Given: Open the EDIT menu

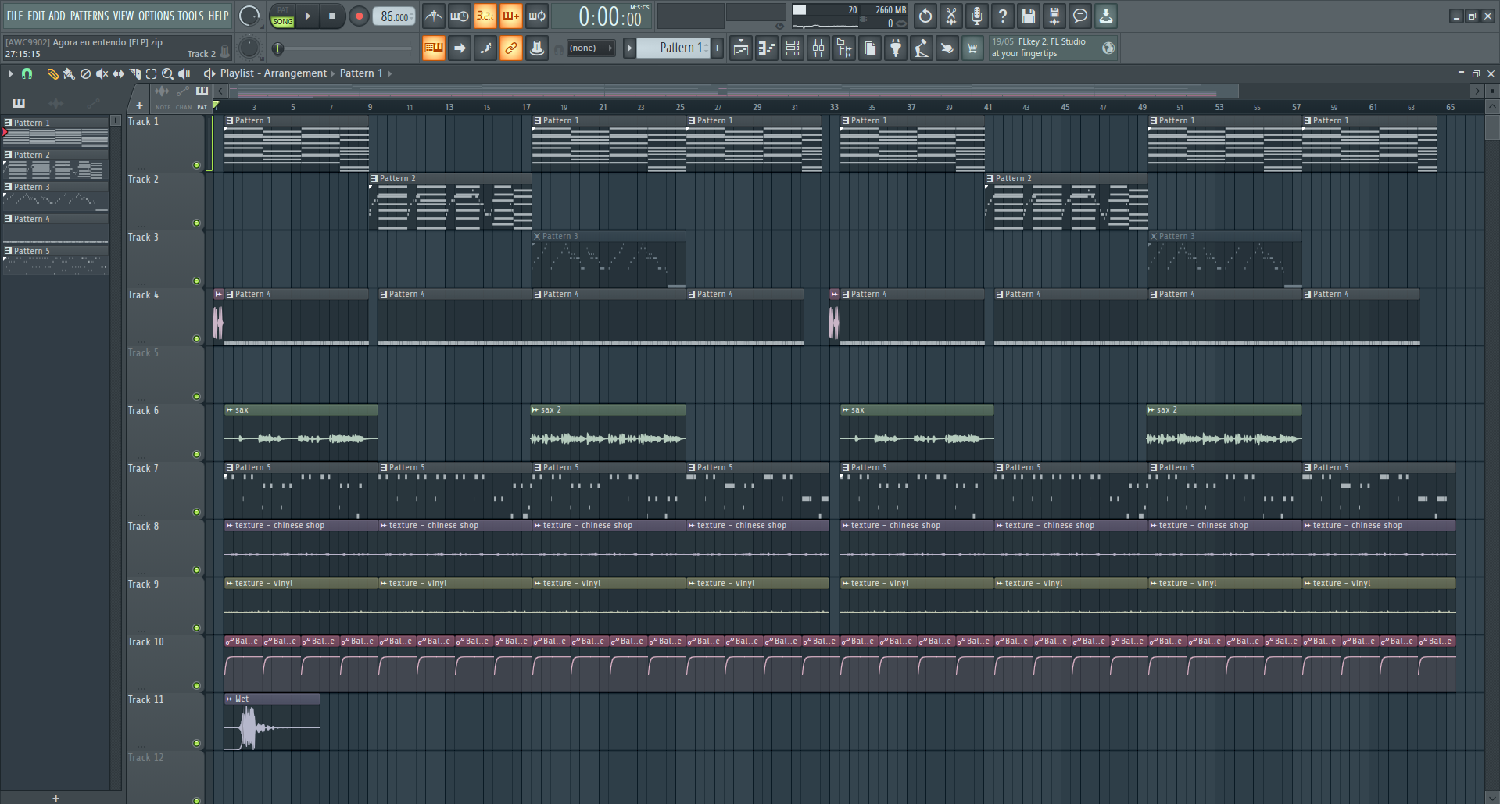Looking at the screenshot, I should coord(36,16).
